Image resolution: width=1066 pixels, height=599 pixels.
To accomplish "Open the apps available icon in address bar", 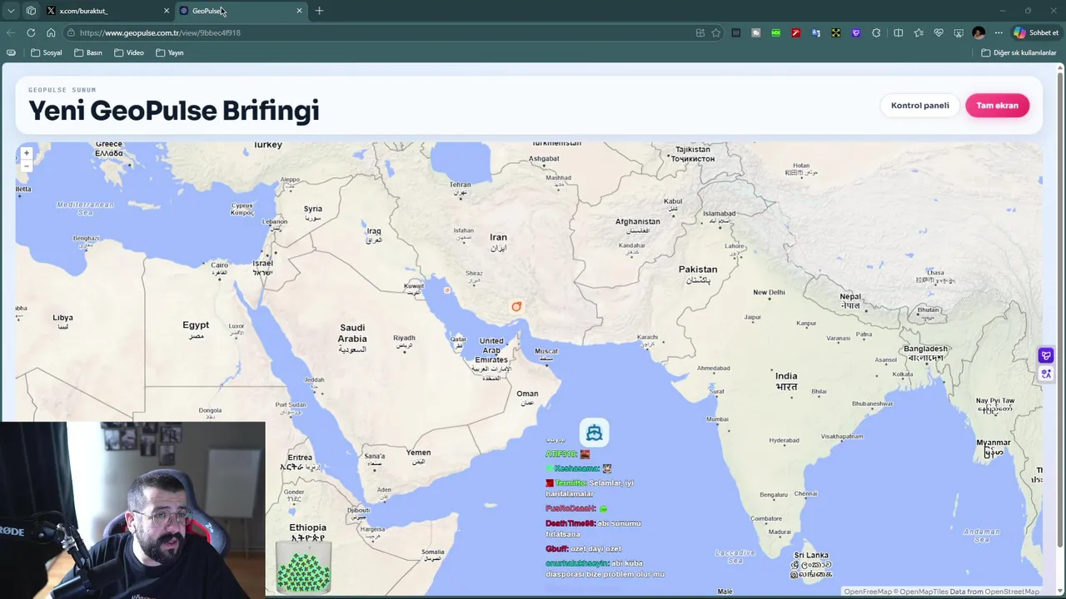I will tap(700, 32).
